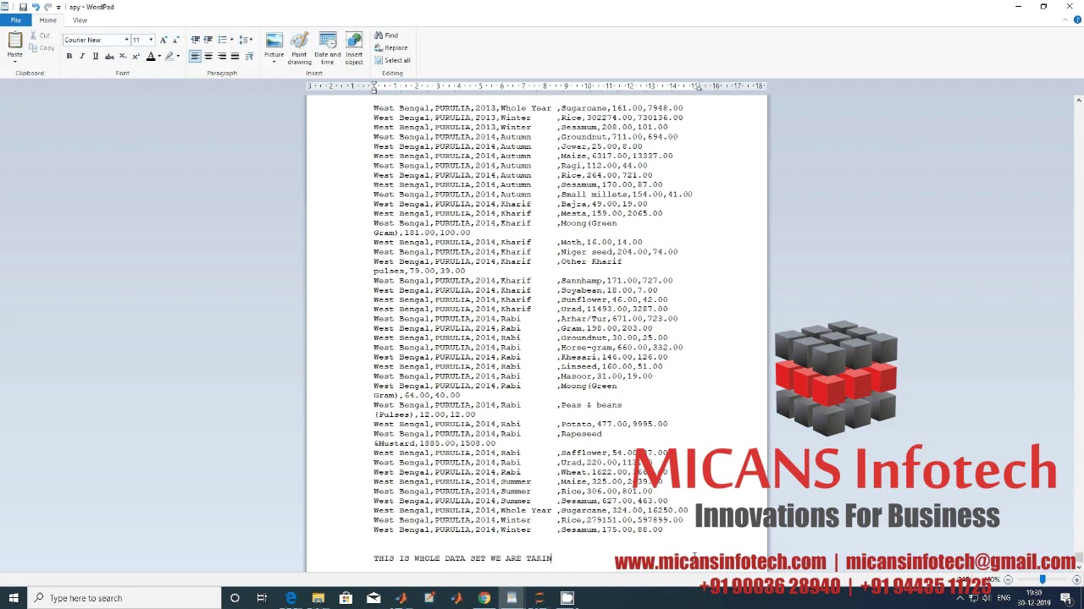This screenshot has height=609, width=1084.
Task: Launch Microsoft Edge from the taskbar
Action: (x=290, y=598)
